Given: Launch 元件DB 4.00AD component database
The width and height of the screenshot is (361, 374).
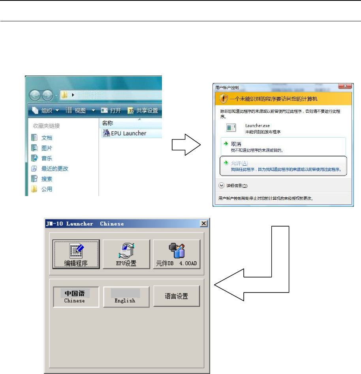Looking at the screenshot, I should coord(177,254).
